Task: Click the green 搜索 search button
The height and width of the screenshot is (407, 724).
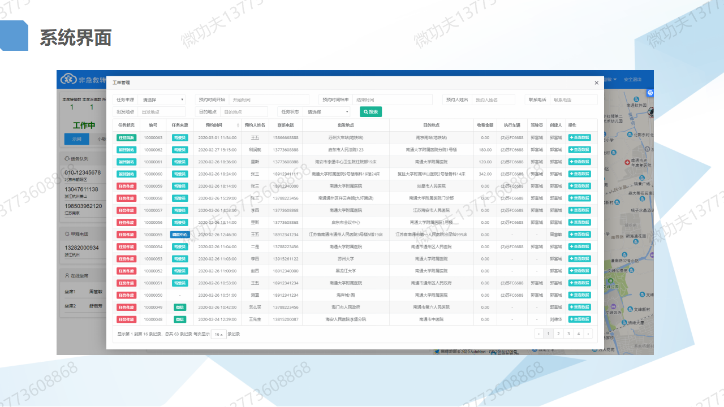Action: pos(370,112)
